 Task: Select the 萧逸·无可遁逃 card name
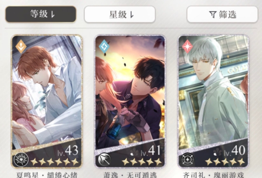pos(130,175)
